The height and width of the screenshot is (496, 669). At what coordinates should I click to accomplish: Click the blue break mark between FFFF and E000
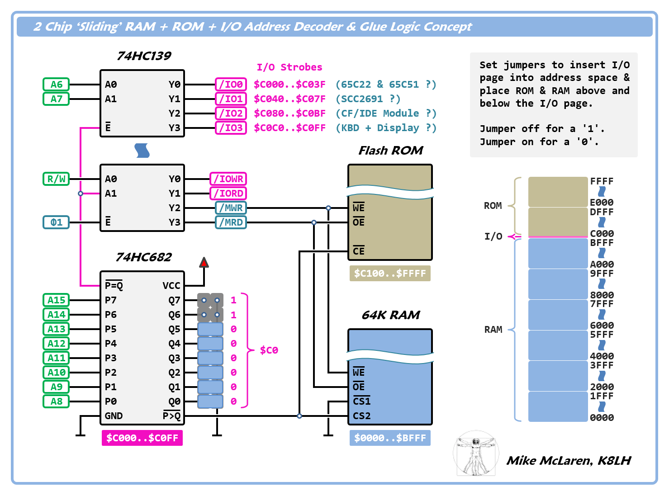[x=602, y=192]
